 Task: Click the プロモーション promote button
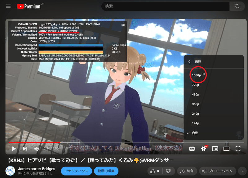pyautogui.click(x=218, y=171)
